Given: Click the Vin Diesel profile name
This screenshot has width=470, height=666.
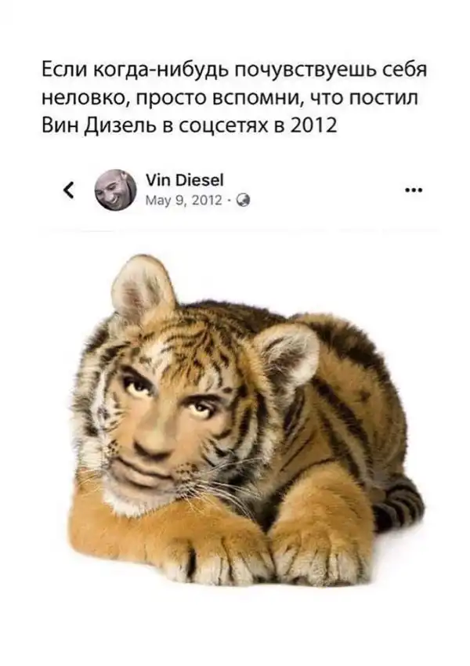Looking at the screenshot, I should tap(185, 180).
